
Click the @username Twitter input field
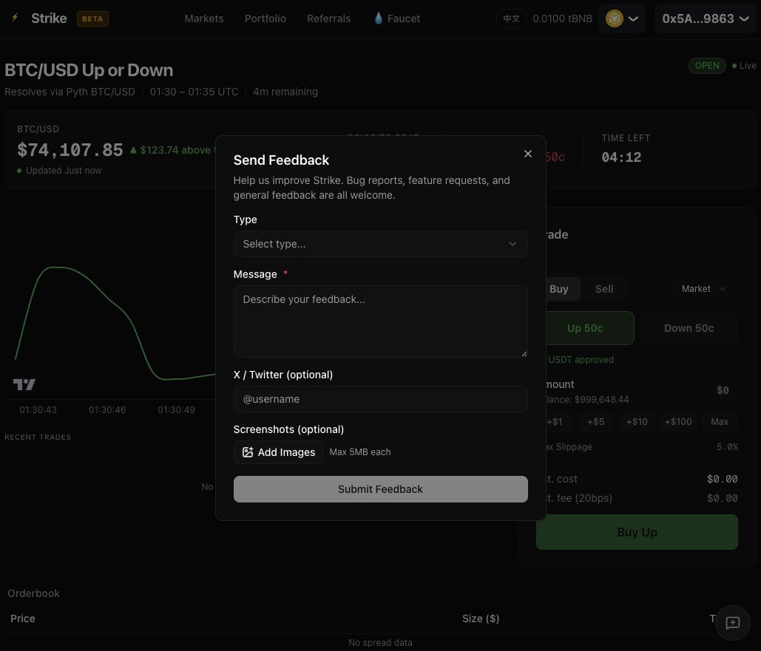click(380, 399)
